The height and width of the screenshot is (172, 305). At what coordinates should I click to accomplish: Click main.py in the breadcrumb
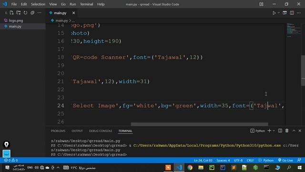(61, 21)
